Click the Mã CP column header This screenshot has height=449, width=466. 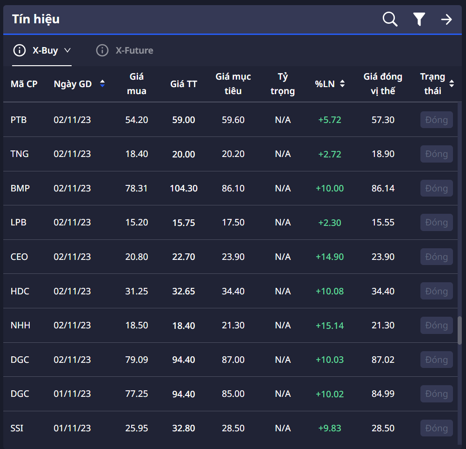pyautogui.click(x=24, y=84)
